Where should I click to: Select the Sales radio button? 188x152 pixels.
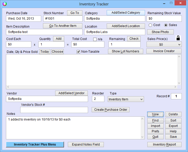click(x=166, y=25)
